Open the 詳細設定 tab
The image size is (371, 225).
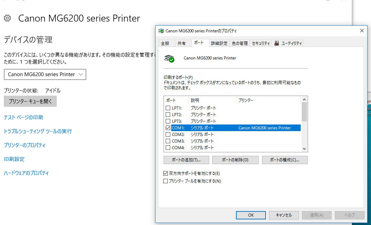(219, 43)
